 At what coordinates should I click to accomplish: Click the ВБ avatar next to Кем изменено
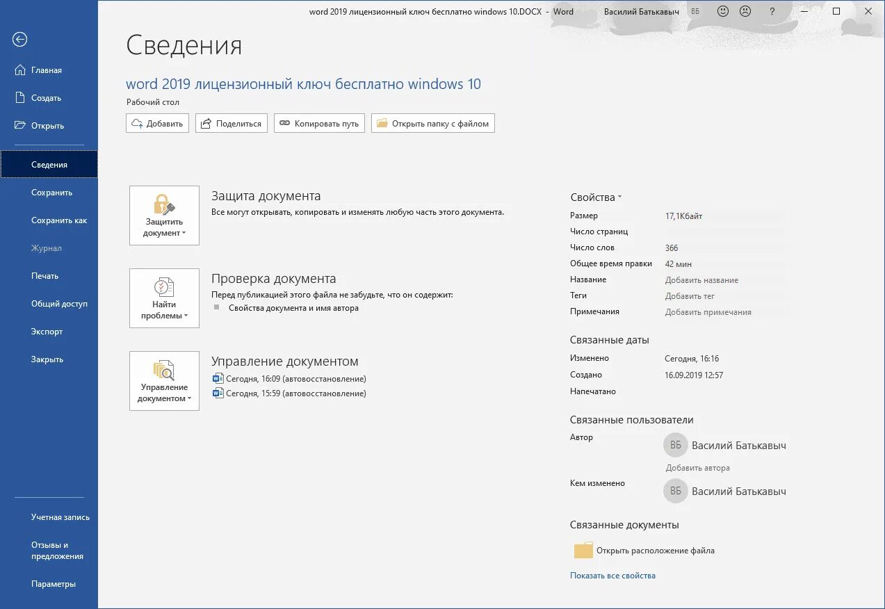(675, 491)
